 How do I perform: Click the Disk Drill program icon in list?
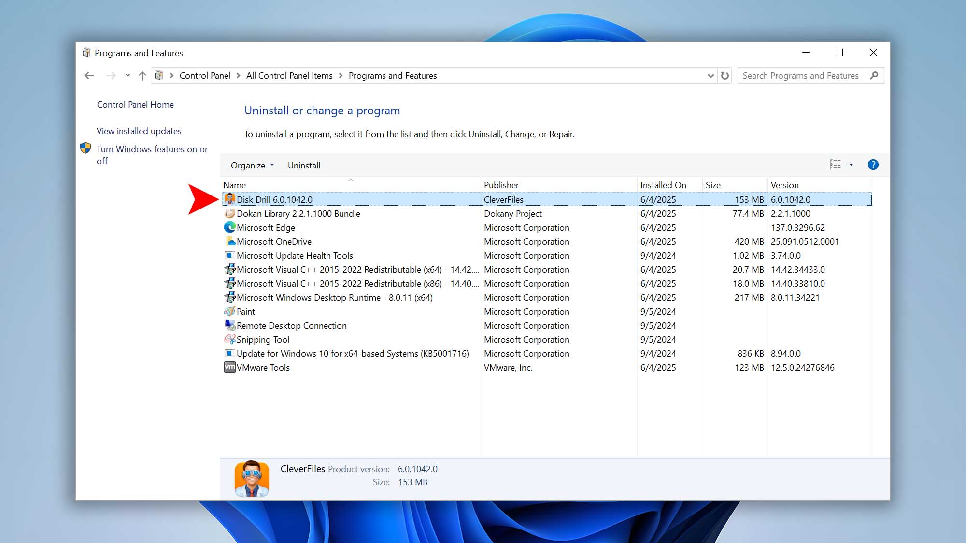(230, 199)
